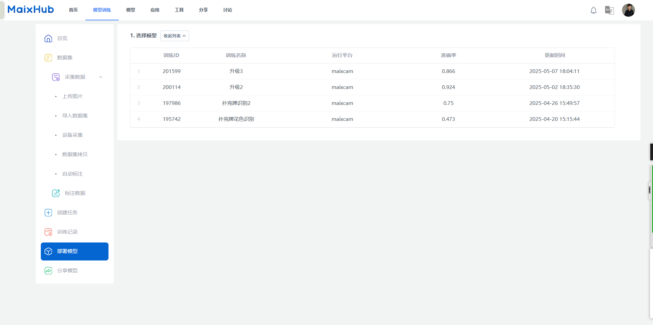Go to the 首页 nav tab

[73, 10]
